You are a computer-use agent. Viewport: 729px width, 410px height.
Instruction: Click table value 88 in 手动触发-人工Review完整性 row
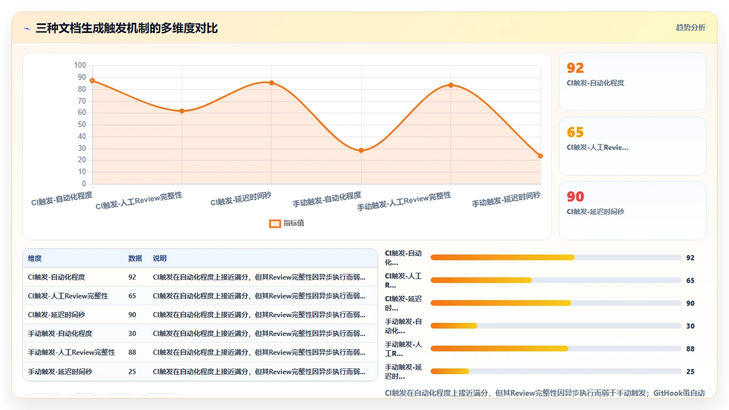coord(132,352)
